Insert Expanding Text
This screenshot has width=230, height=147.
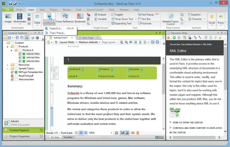point(121,23)
